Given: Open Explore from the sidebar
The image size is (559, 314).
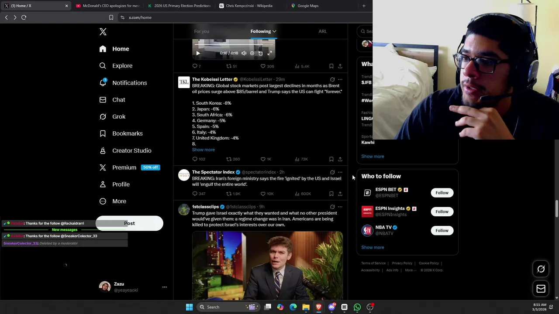Looking at the screenshot, I should pos(116,66).
